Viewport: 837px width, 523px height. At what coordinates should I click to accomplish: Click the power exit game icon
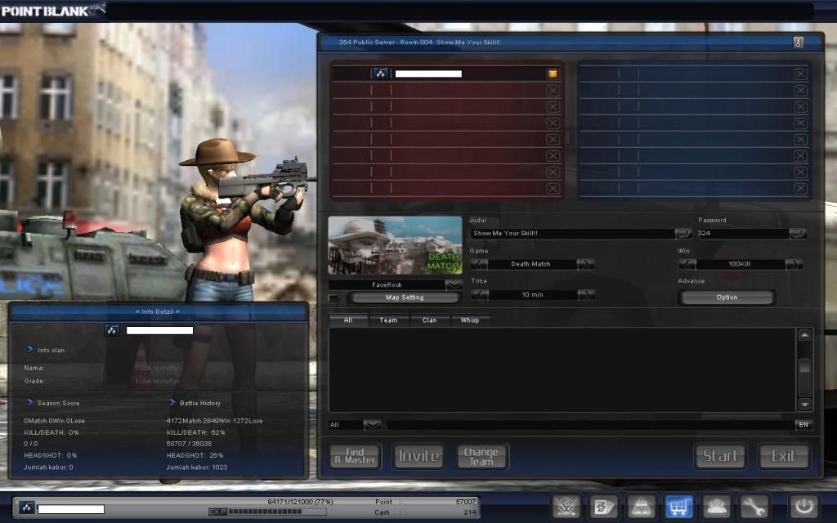(804, 506)
